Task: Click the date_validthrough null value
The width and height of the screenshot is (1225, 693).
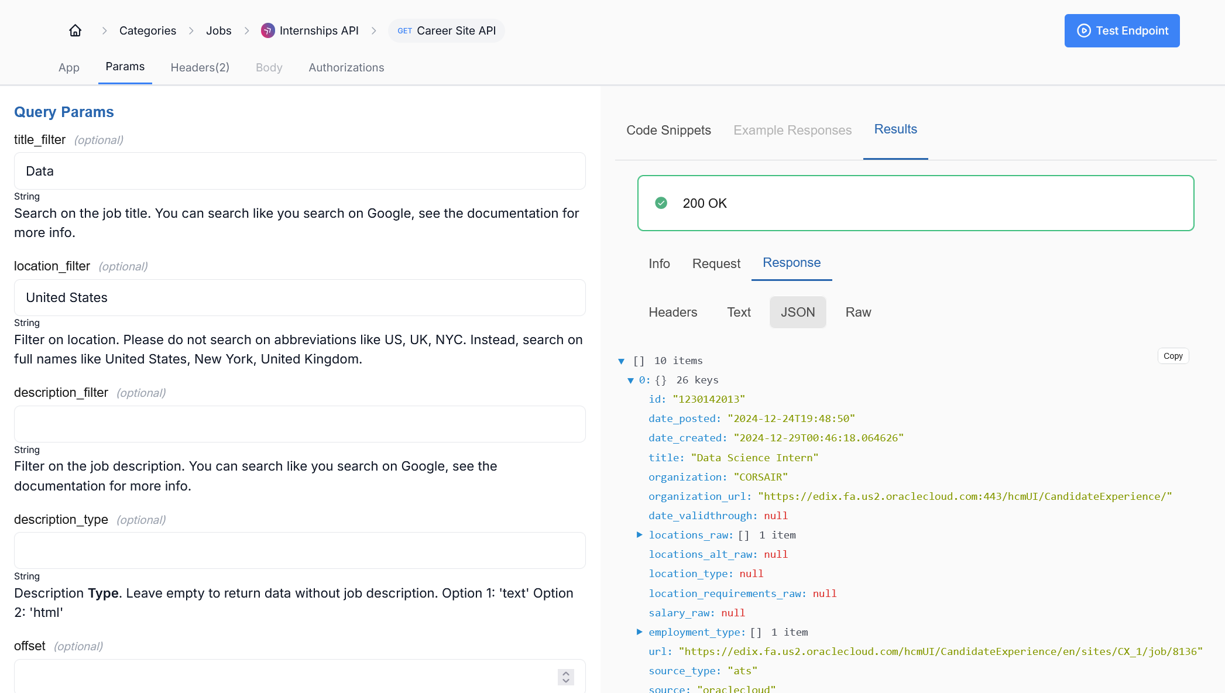Action: pyautogui.click(x=776, y=516)
